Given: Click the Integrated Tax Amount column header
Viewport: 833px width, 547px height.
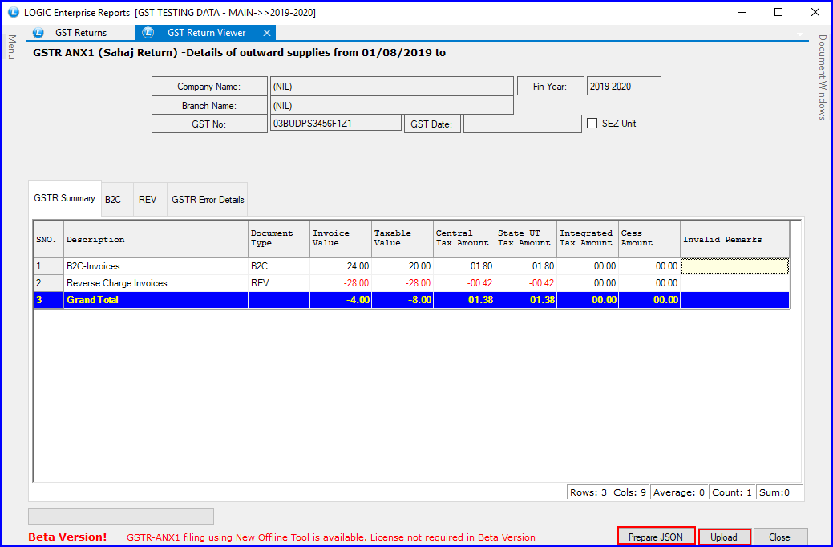Looking at the screenshot, I should point(587,240).
